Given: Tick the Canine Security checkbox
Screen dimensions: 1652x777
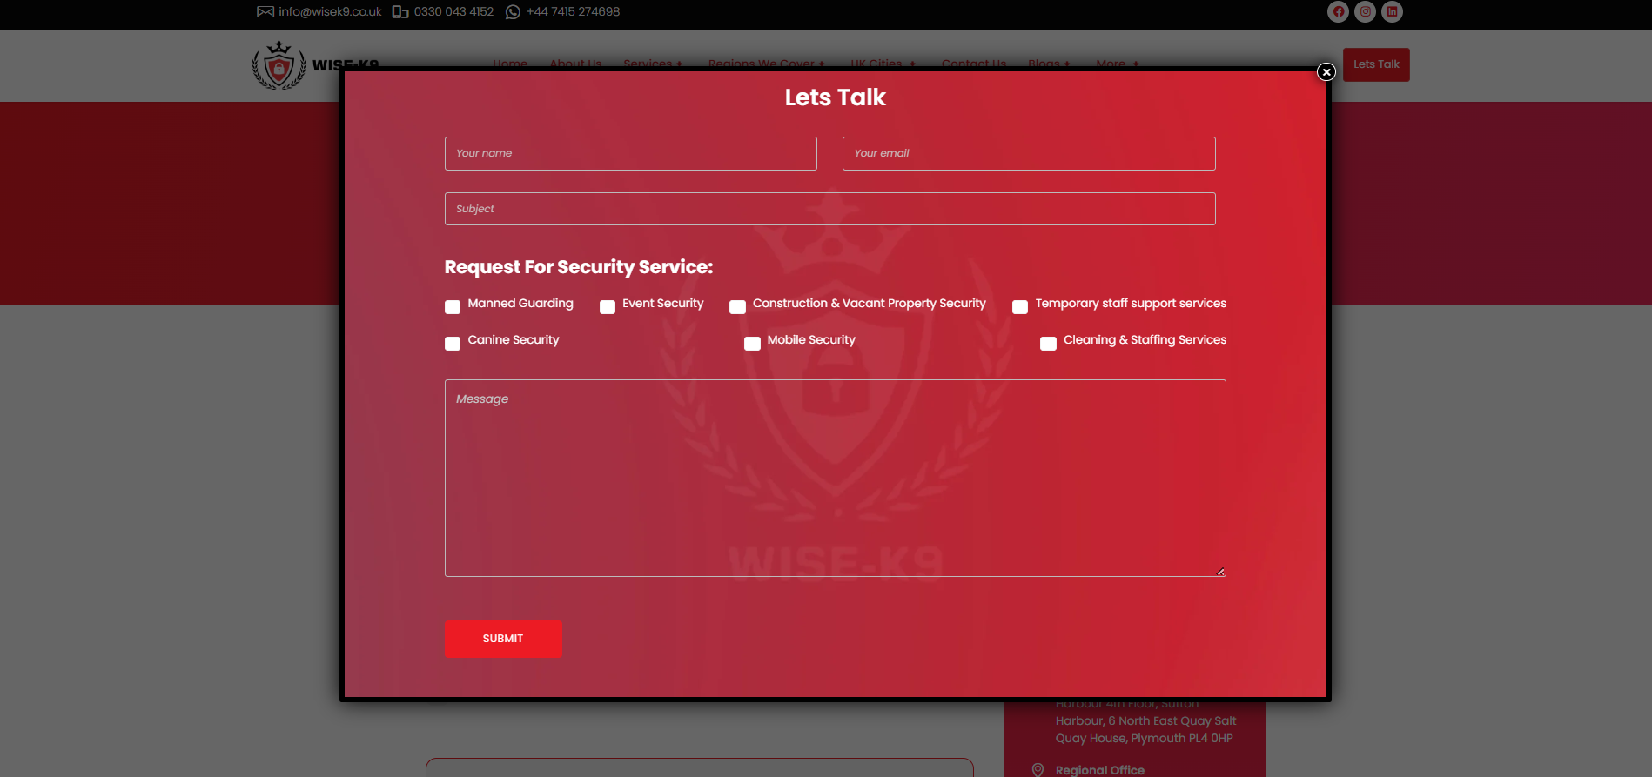Looking at the screenshot, I should click(x=453, y=343).
